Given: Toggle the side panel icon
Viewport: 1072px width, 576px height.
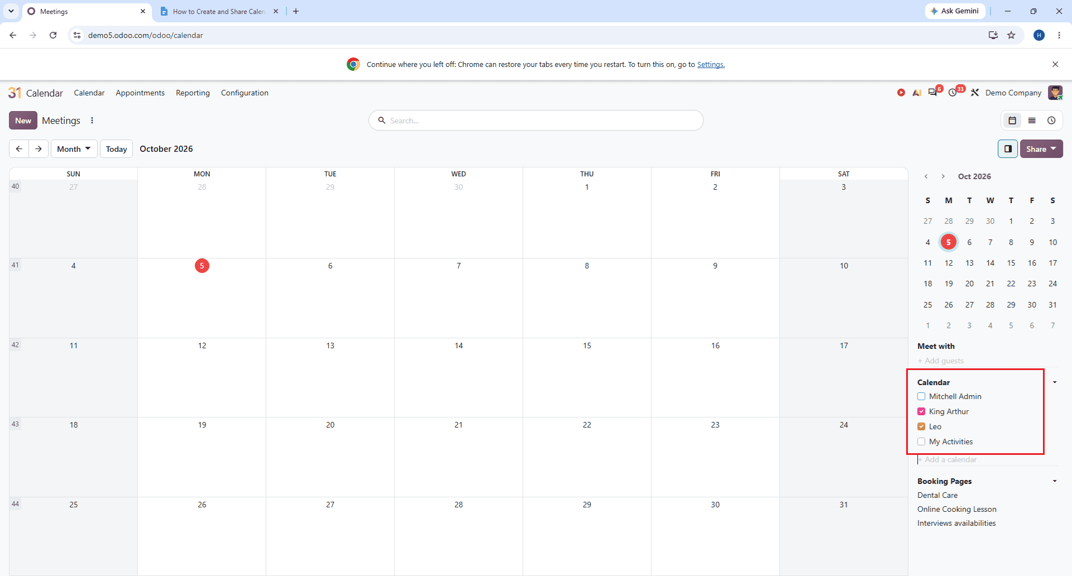Looking at the screenshot, I should [x=1008, y=149].
